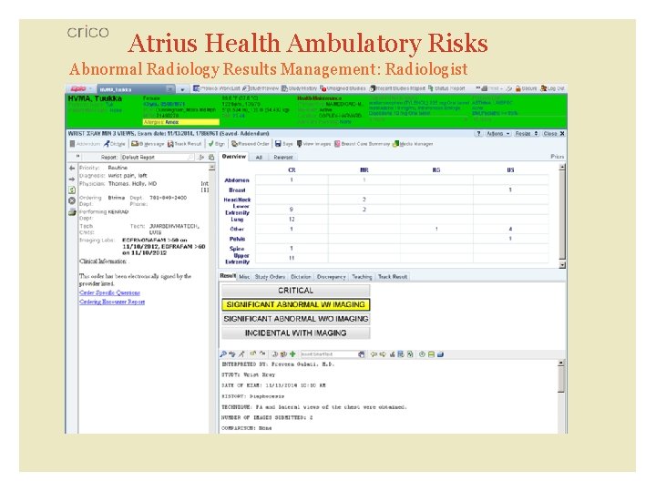Screen dimensions: 656x492
Task: Click the help question mark button
Action: coord(478,133)
